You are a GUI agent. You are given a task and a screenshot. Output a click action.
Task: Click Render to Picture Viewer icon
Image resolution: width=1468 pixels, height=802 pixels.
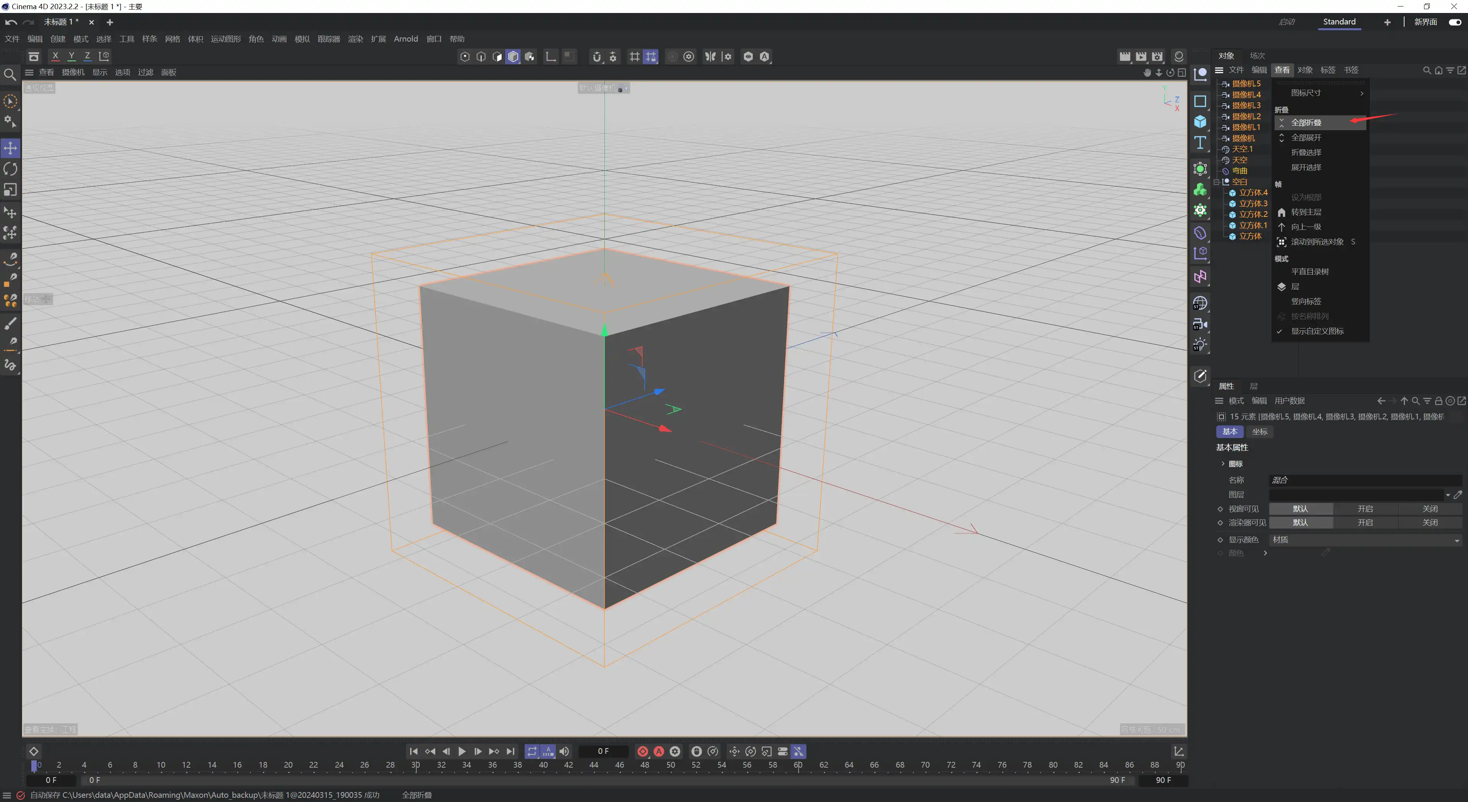click(x=1140, y=57)
